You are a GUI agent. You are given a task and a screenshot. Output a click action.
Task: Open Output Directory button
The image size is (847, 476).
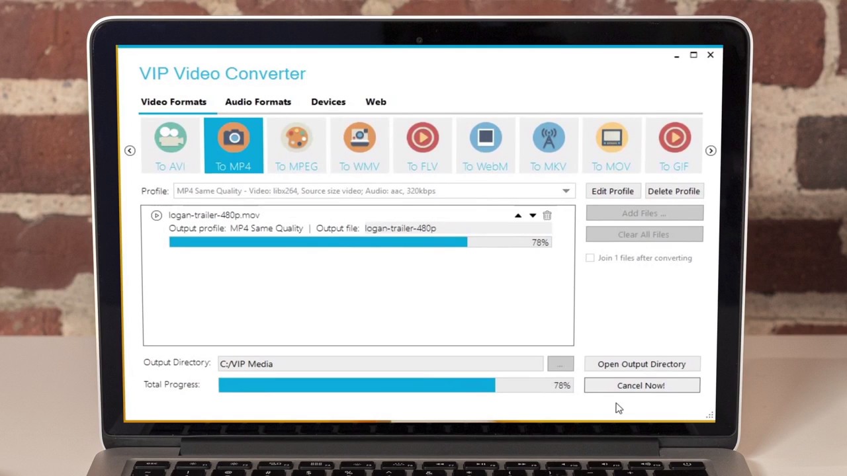(x=642, y=364)
